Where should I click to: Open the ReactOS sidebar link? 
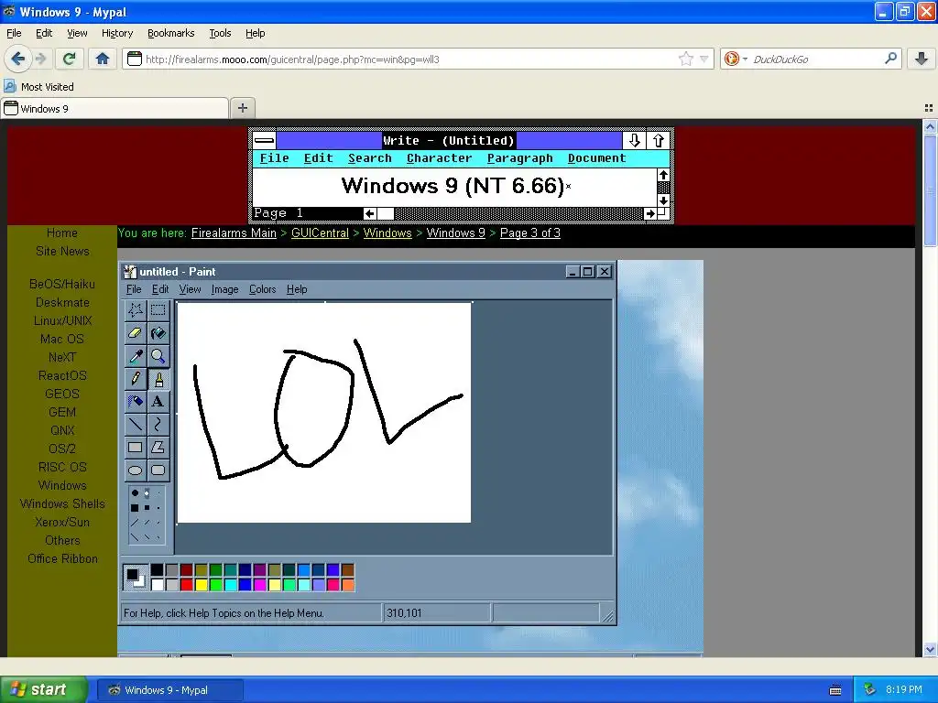62,375
